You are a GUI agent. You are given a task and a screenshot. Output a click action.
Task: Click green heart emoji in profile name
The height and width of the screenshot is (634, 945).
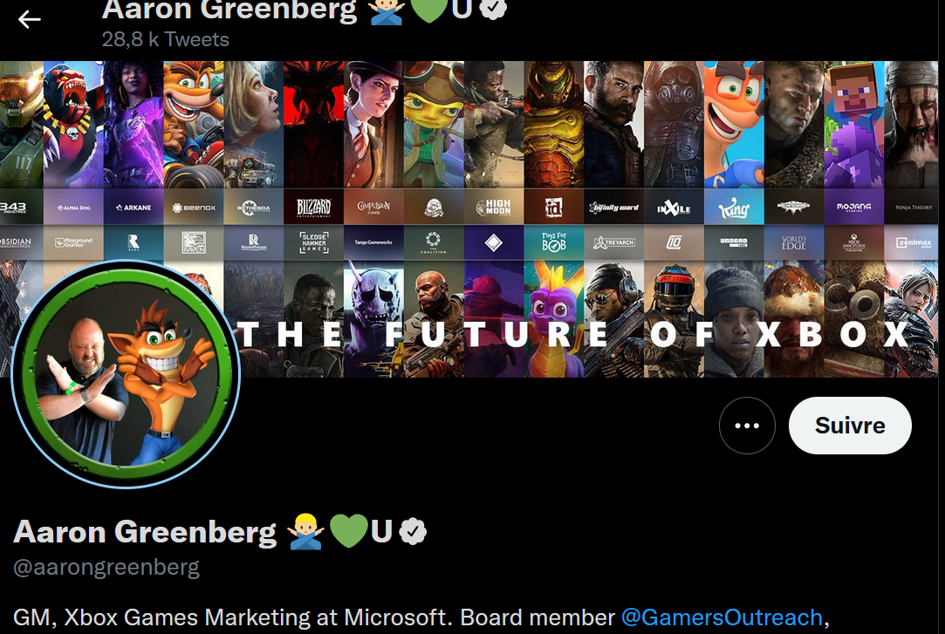click(348, 531)
